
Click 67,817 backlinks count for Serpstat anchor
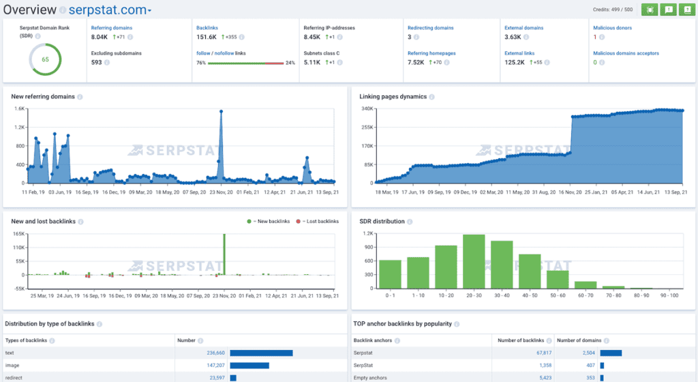click(x=544, y=353)
